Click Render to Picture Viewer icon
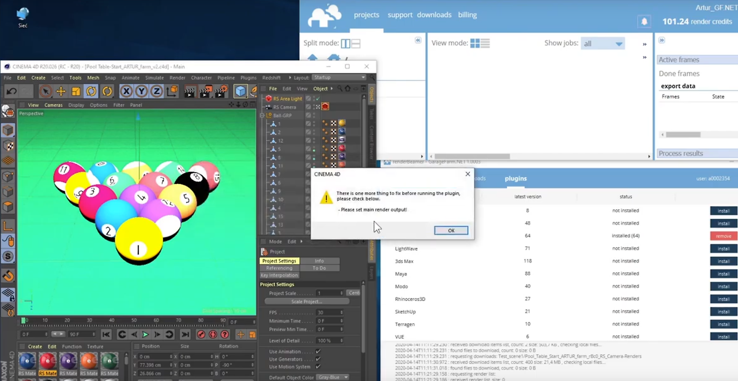 coord(205,91)
